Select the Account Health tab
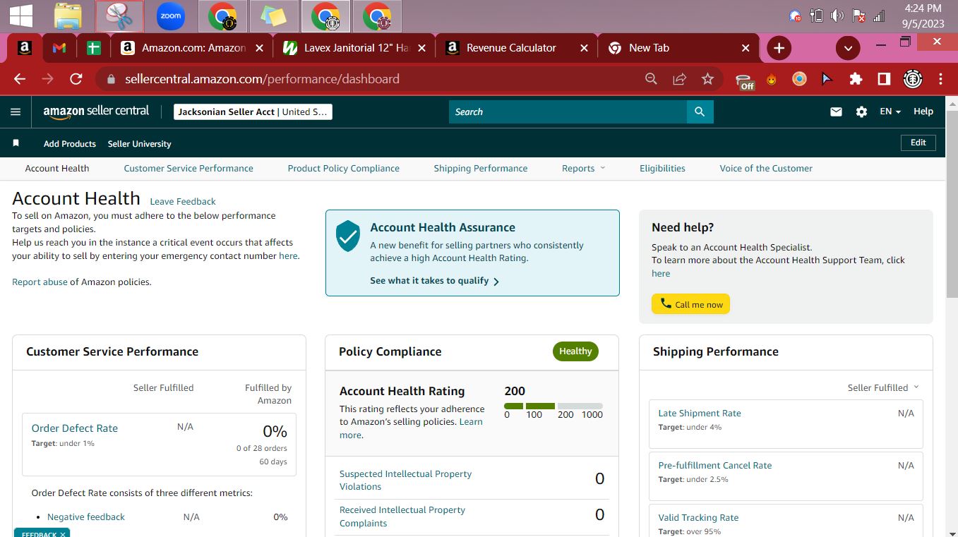958x537 pixels. point(57,168)
